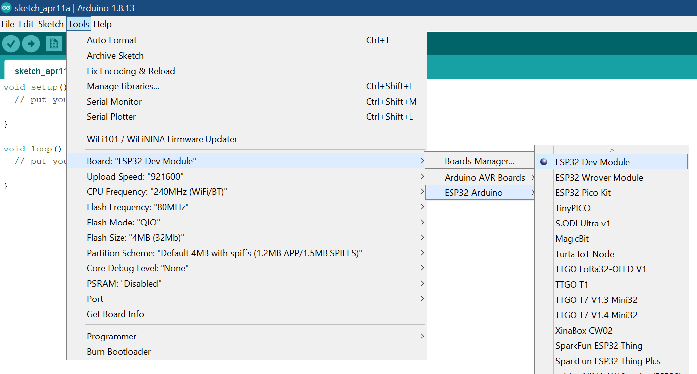
Task: Open the Sketch menu
Action: click(51, 24)
